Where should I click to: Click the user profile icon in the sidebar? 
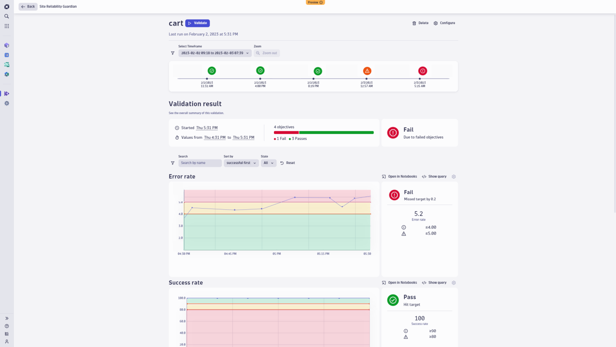6,341
